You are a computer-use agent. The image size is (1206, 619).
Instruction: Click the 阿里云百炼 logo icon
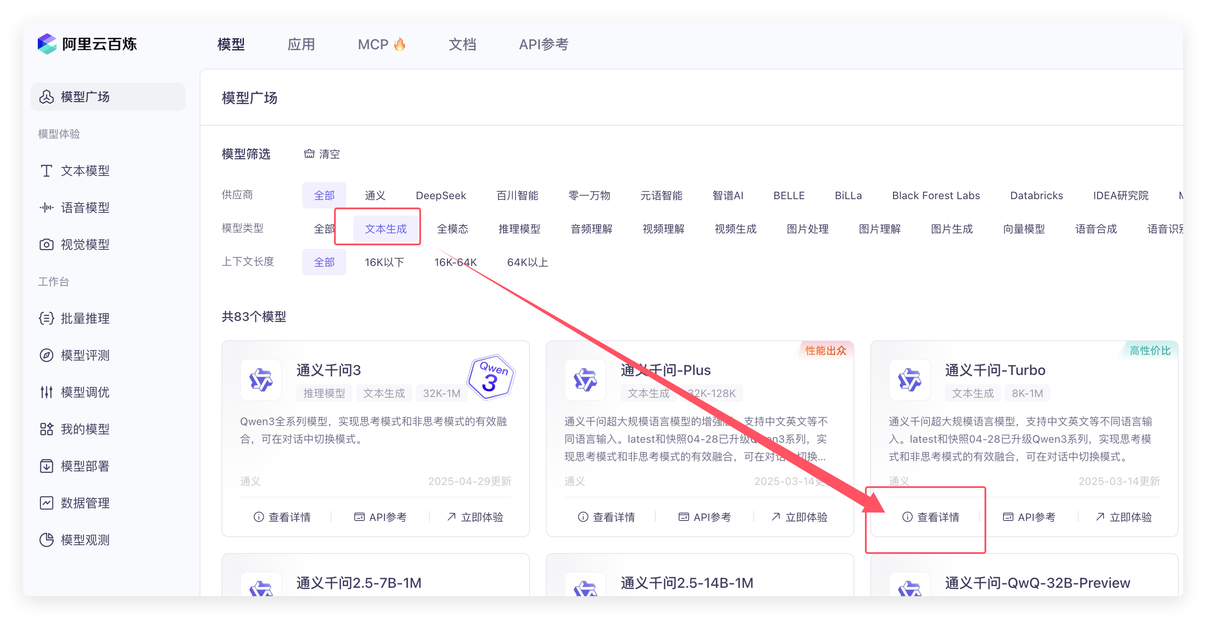[x=47, y=44]
